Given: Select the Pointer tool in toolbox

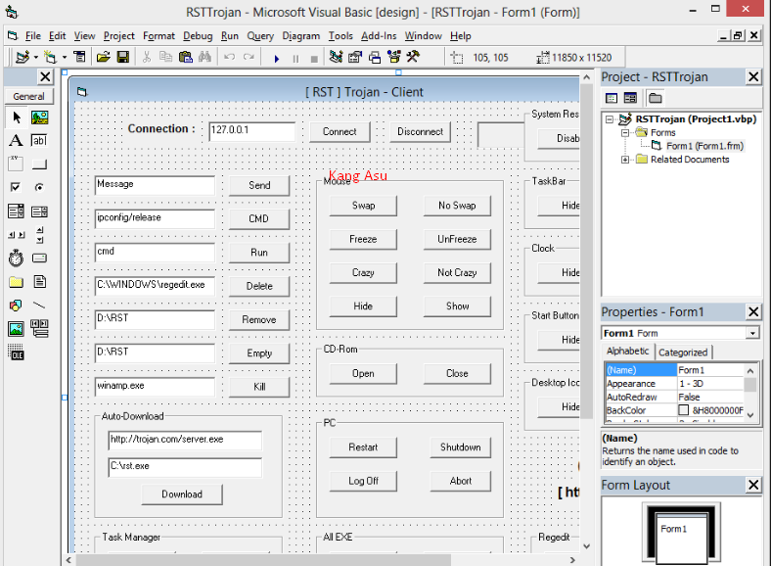Looking at the screenshot, I should (x=17, y=118).
